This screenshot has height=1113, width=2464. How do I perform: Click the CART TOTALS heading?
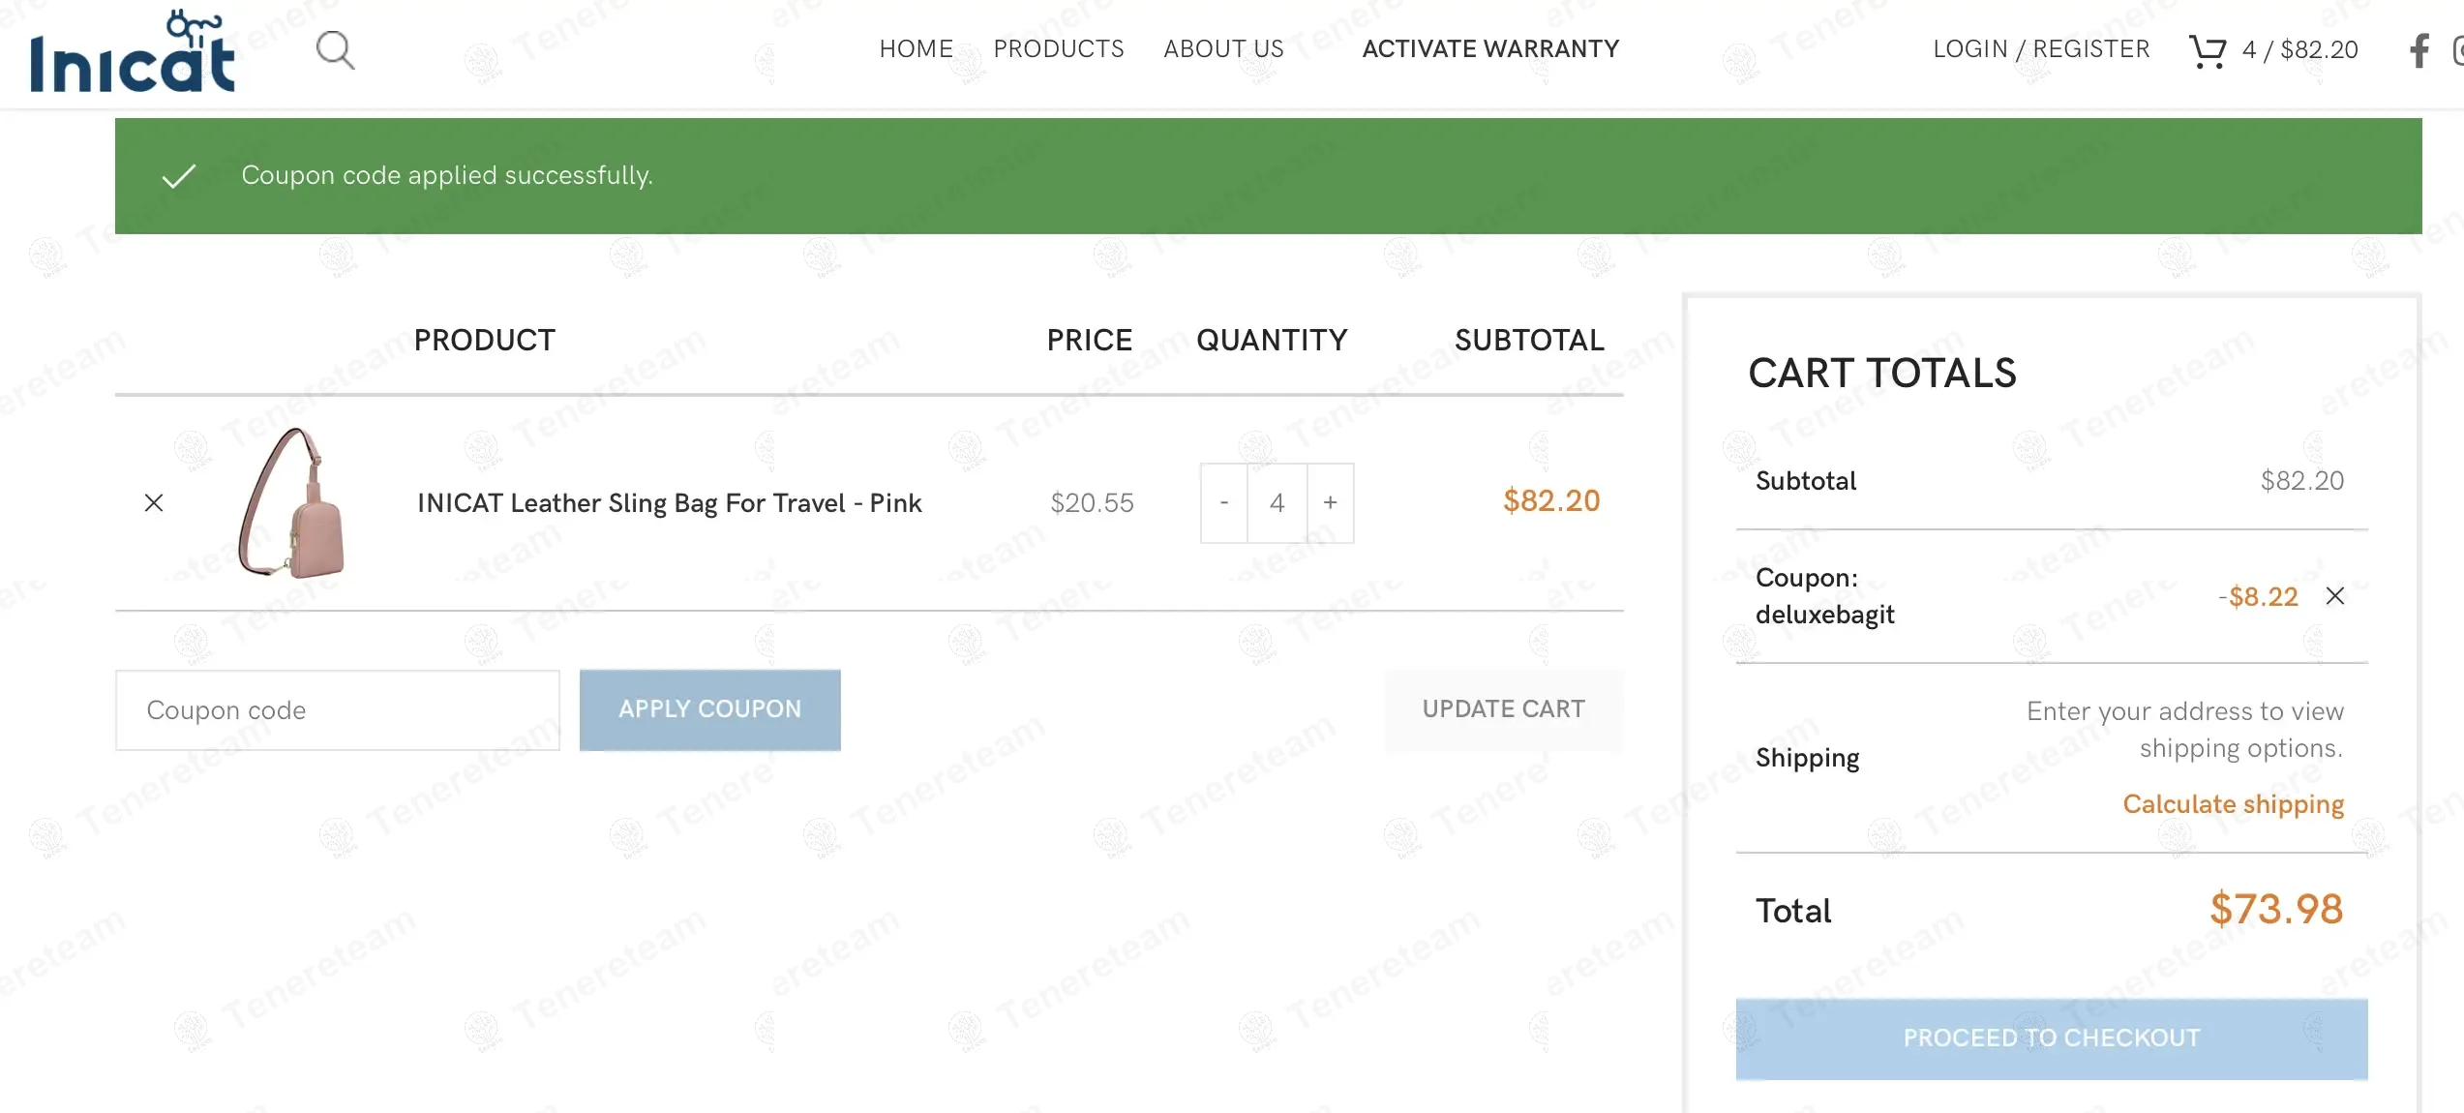click(x=1882, y=373)
